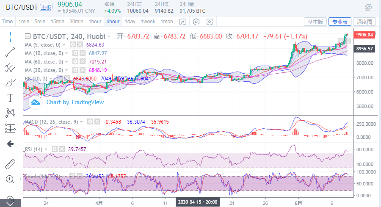Select the 4hour timeframe tab

[113, 22]
